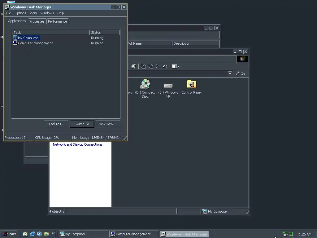Viewport: 317px width, 238px height.
Task: Click the CPU Usage: 0% status text
Action: click(47, 138)
